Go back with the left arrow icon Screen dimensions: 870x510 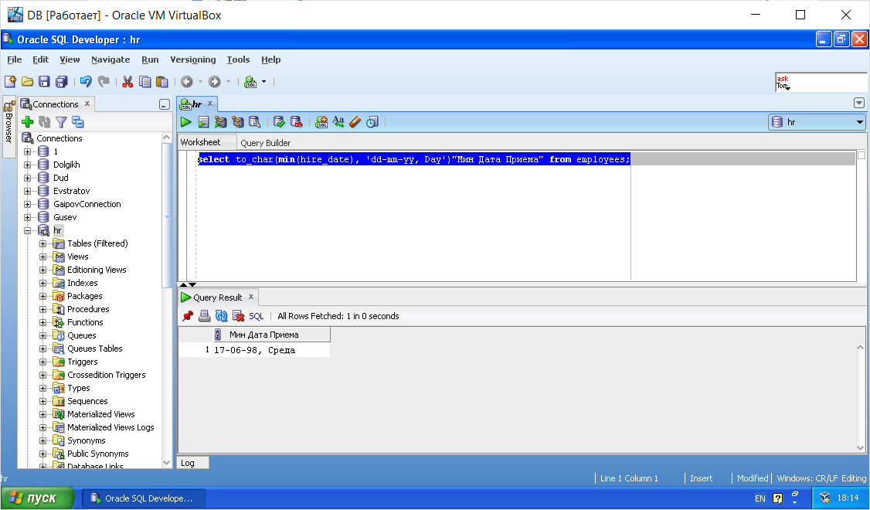click(187, 82)
